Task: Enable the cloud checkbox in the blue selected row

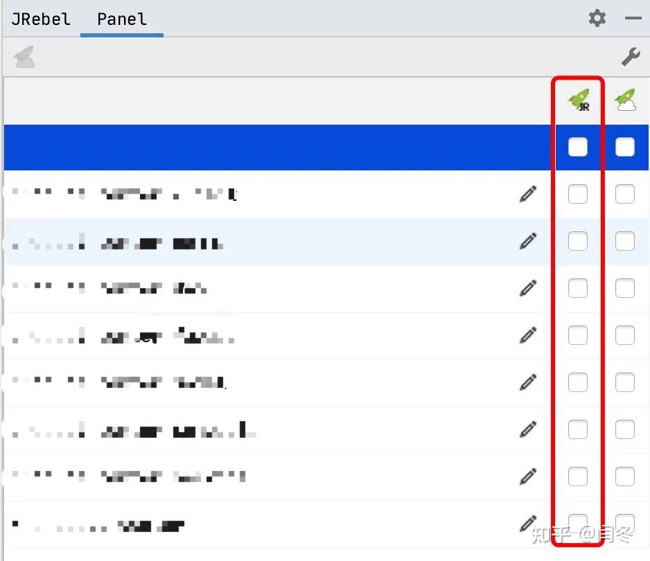Action: [x=625, y=147]
